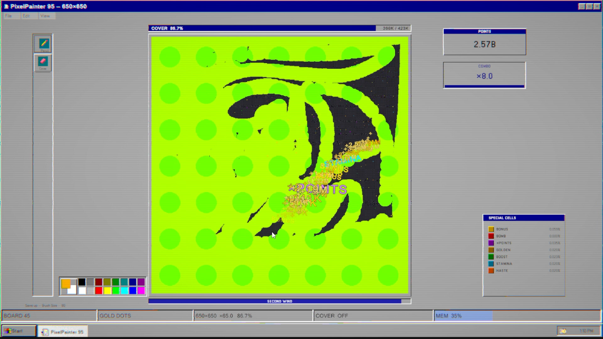Click the Boost cell legend icon
The image size is (603, 339).
(x=491, y=257)
